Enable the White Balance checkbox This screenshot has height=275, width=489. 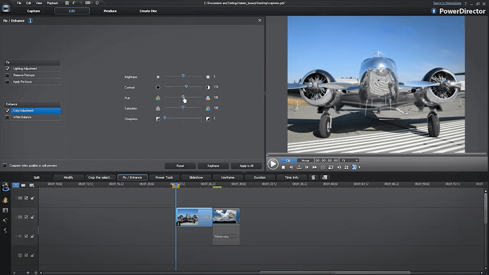[x=8, y=117]
